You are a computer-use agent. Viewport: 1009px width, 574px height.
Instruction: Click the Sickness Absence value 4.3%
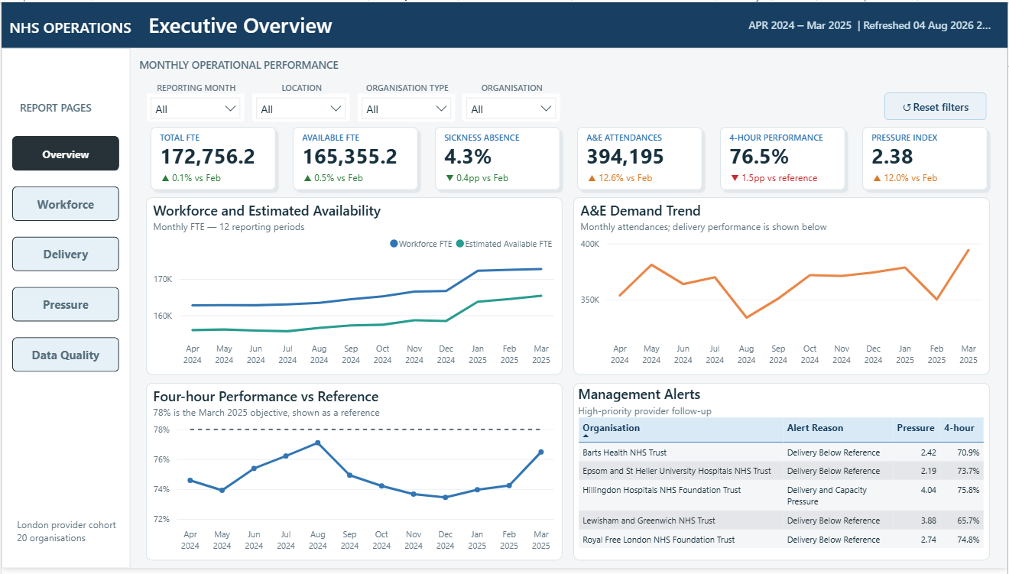(468, 157)
